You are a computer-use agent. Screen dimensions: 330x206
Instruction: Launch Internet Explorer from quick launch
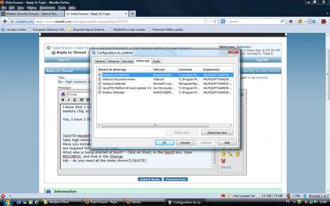[x=37, y=202]
